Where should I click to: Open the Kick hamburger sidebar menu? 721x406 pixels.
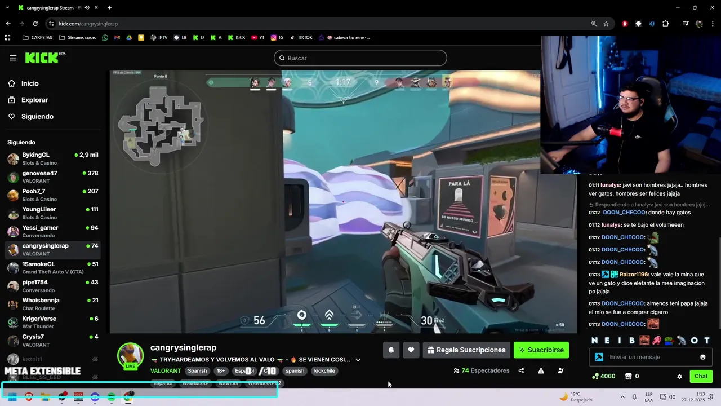pos(13,58)
